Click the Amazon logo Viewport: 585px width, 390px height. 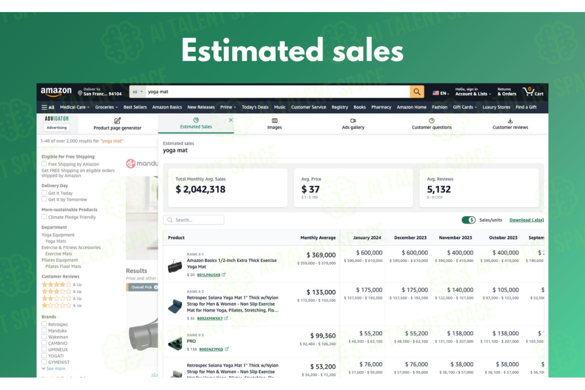[x=56, y=91]
